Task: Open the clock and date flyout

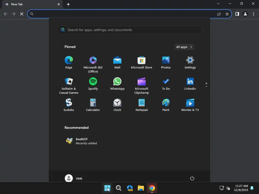Action: point(241,188)
